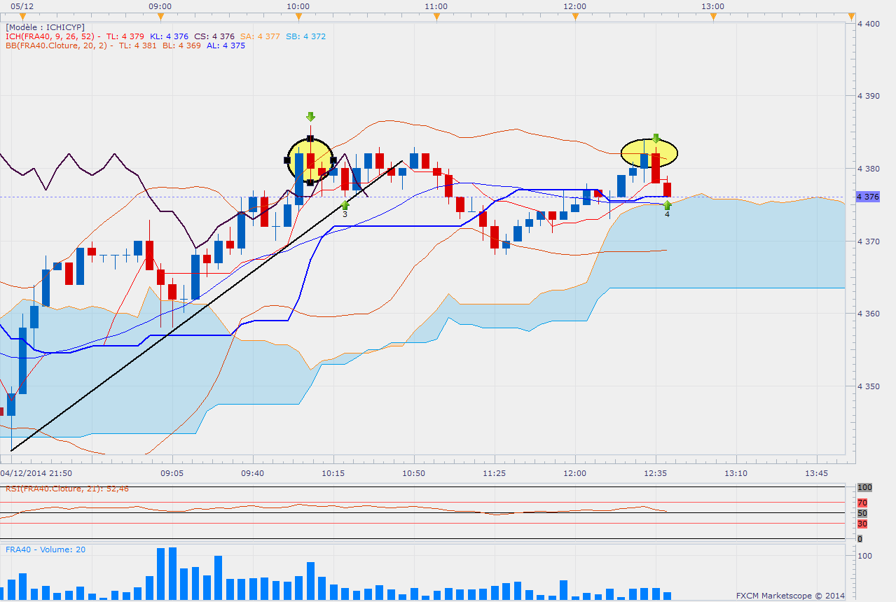Grab the right handle of selected ellipse
The image size is (896, 602).
(x=333, y=160)
